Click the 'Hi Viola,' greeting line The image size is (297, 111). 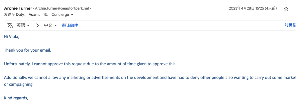pos(12,37)
